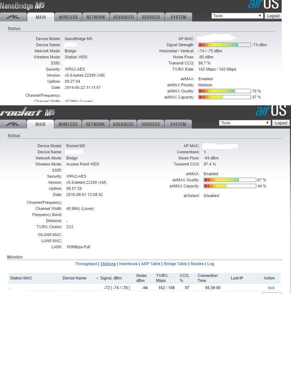Select MAIN tab in NanoBridge M5 panel
291x374 pixels.
(x=41, y=17)
